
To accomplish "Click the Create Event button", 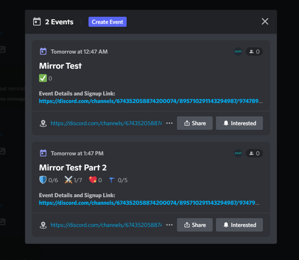I will pyautogui.click(x=107, y=22).
